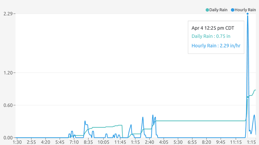Click the 2.29 y-axis label

point(8,13)
